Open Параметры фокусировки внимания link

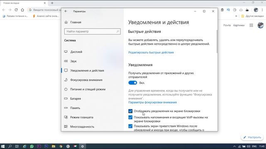click(x=153, y=102)
